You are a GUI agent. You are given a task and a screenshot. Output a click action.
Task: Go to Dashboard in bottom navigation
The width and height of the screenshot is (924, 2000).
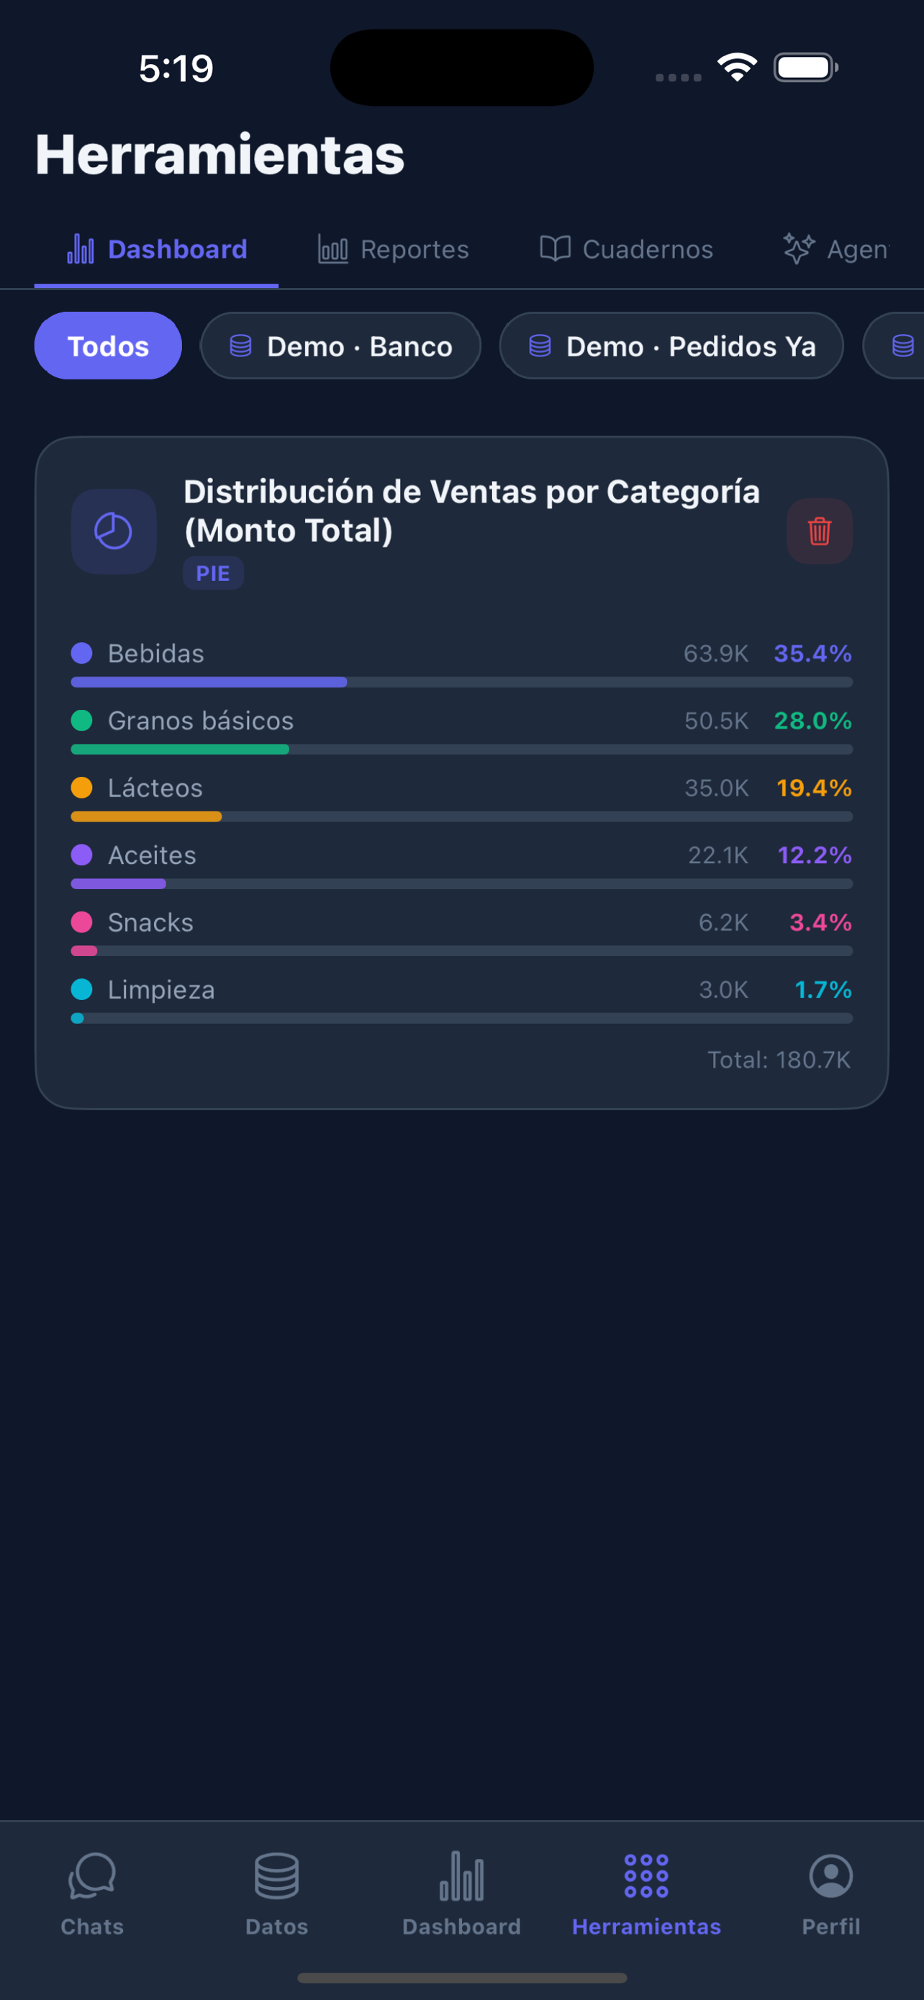[x=461, y=1893]
